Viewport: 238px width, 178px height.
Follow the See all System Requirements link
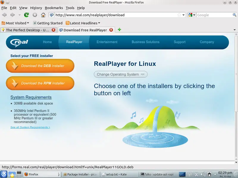[30, 127]
